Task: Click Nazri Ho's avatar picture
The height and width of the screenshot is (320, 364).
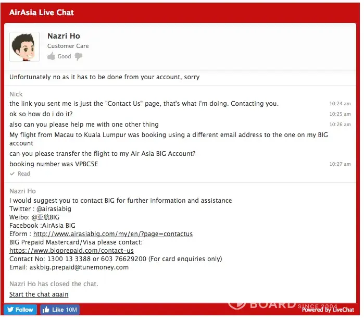Action: 24,47
